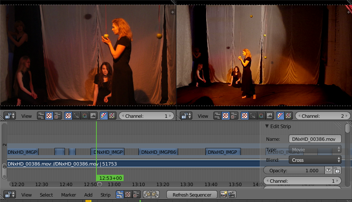Image resolution: width=352 pixels, height=202 pixels.
Task: Toggle Color and Alpha draw in left preview
Action: tap(104, 116)
